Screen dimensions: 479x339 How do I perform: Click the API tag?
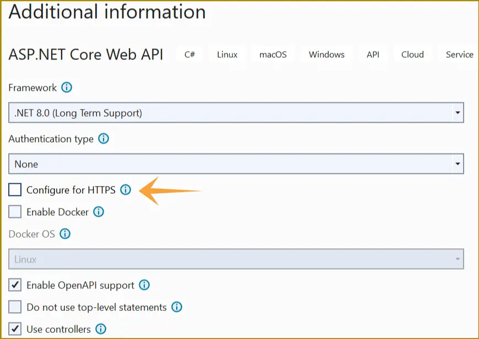click(x=373, y=54)
